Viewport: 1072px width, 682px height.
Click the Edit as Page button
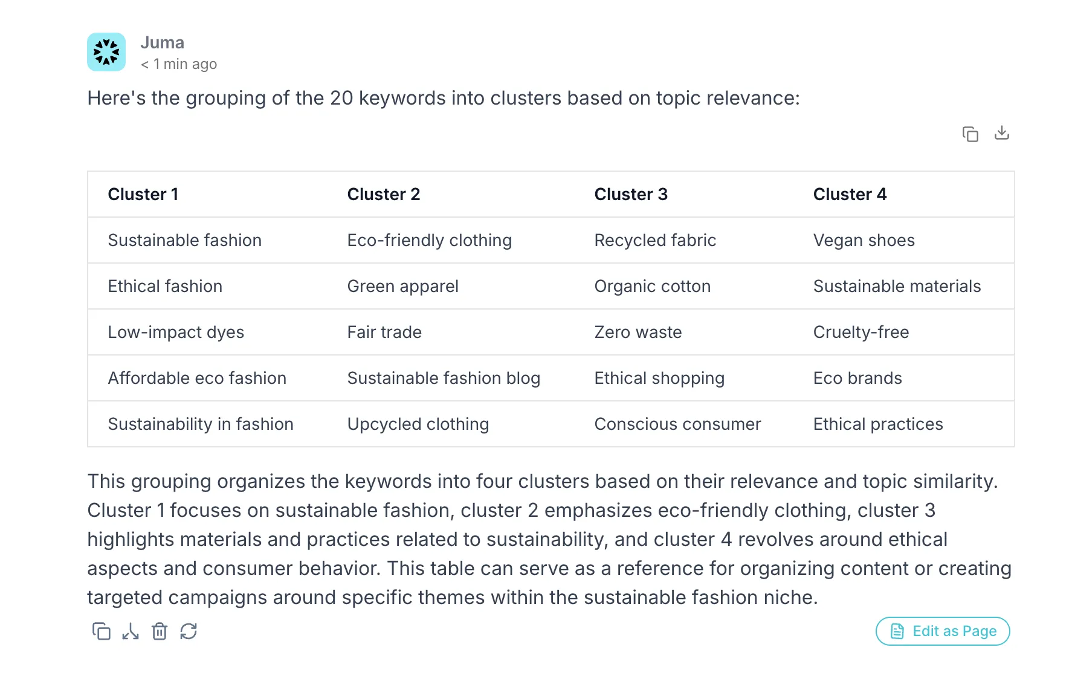click(943, 631)
